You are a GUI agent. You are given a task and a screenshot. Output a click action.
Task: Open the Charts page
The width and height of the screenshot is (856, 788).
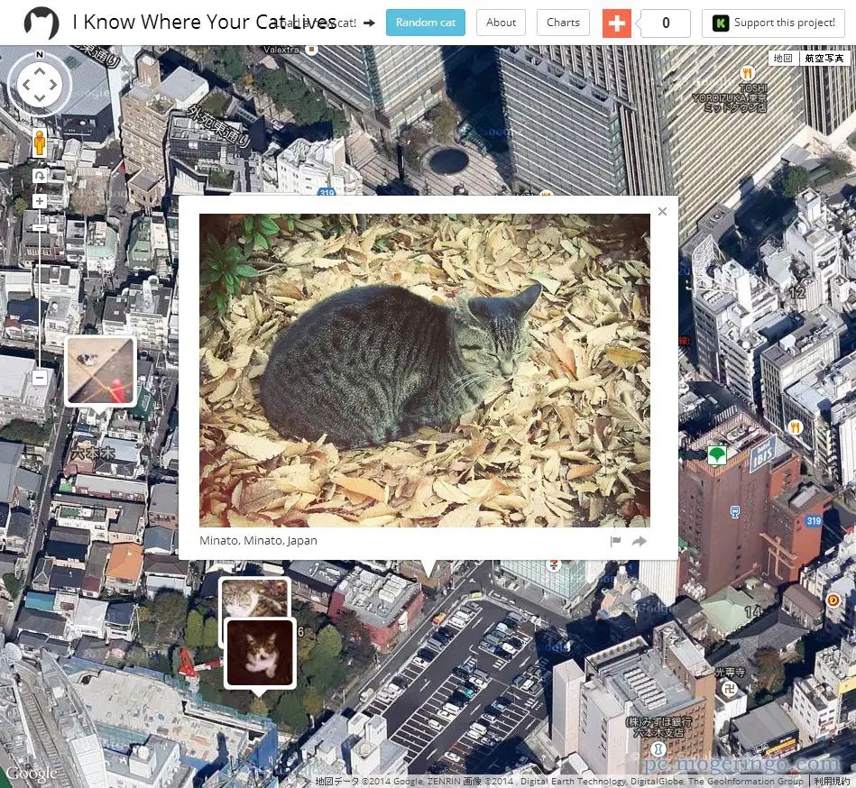point(563,23)
